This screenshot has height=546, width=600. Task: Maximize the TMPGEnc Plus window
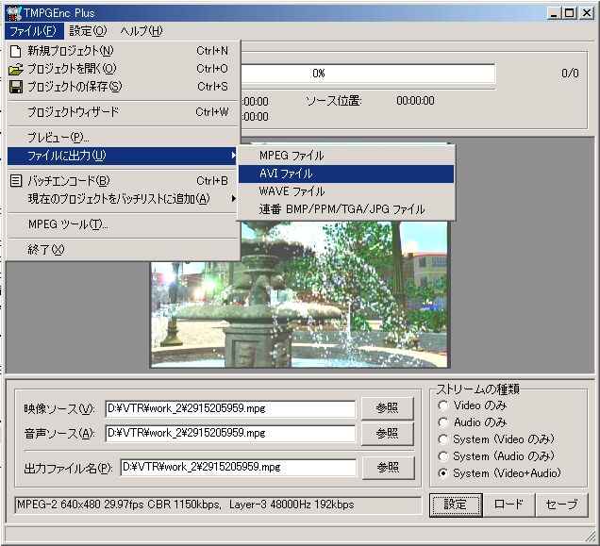[569, 14]
